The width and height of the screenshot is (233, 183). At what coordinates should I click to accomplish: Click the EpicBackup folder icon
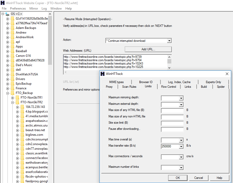[x=12, y=84]
